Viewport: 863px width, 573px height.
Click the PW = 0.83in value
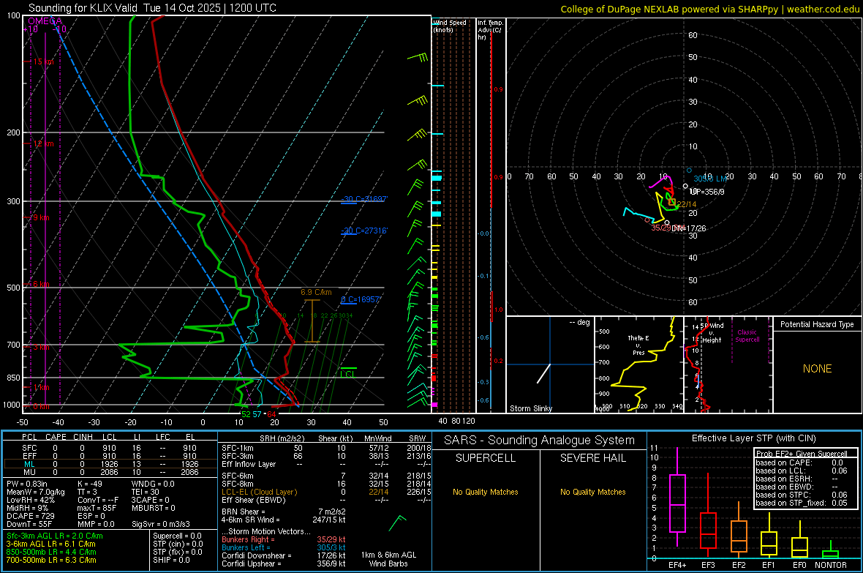[26, 484]
